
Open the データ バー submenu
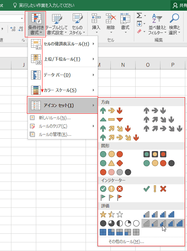click(x=63, y=75)
